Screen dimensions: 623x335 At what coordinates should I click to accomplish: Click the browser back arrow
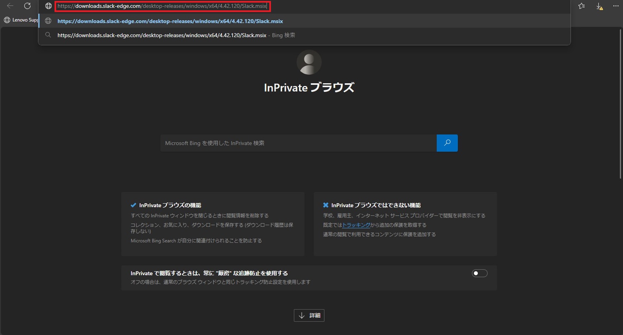point(10,6)
